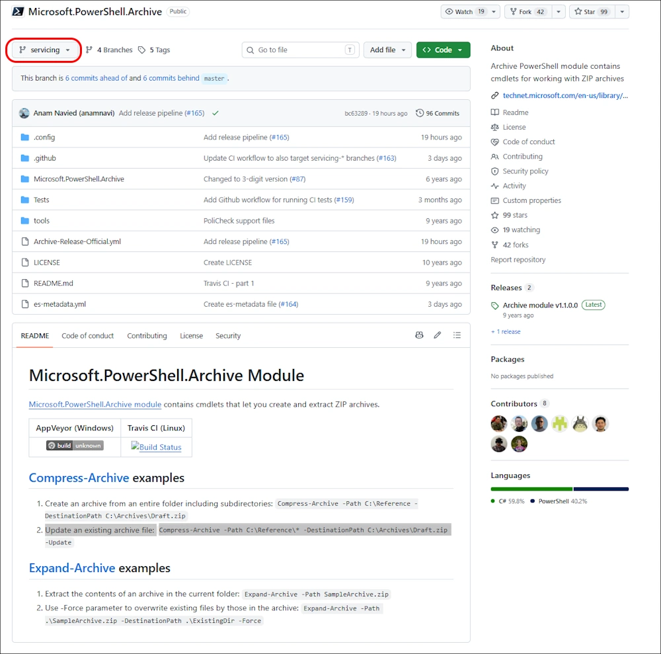Open the .config folder
The width and height of the screenshot is (661, 654).
point(44,137)
